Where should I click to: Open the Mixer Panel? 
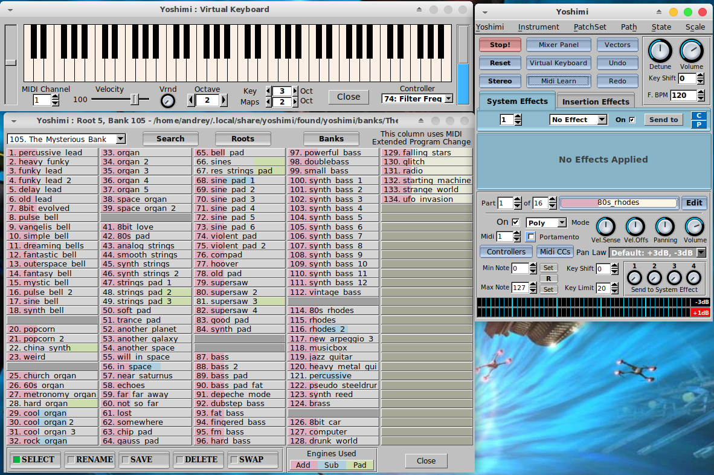coord(559,45)
